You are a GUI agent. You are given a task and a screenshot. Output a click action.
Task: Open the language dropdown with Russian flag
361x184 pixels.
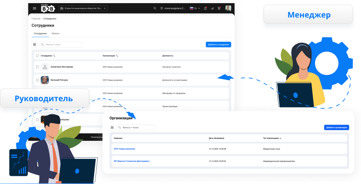tap(194, 8)
